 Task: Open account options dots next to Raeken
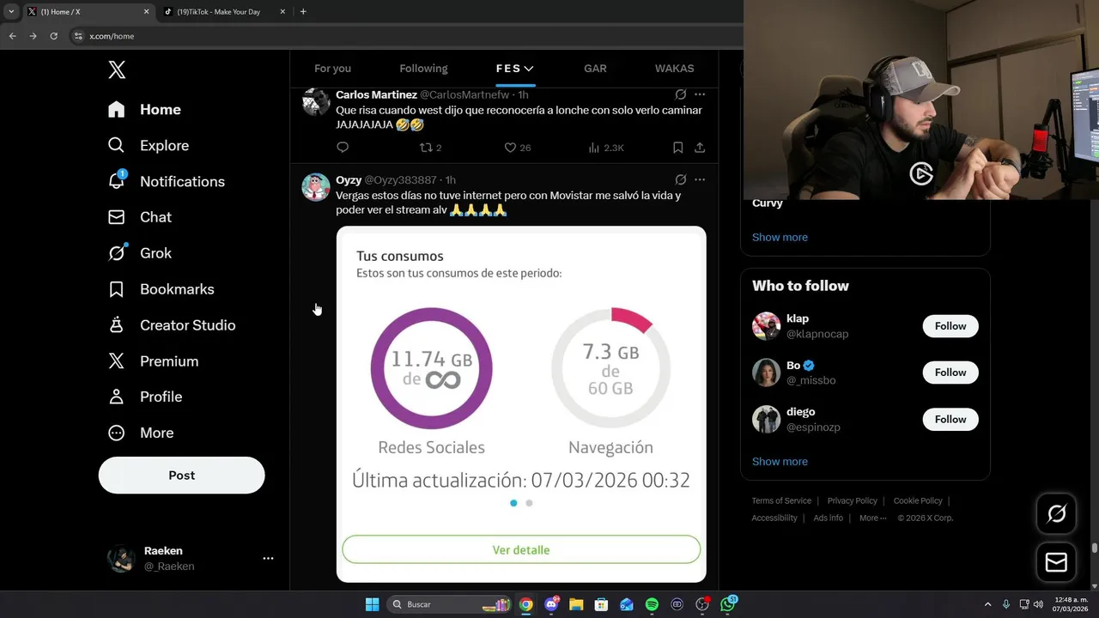click(268, 558)
